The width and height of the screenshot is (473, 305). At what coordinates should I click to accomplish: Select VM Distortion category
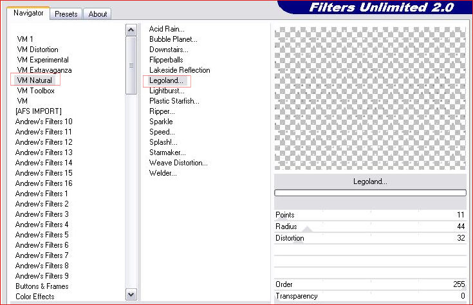[x=37, y=50]
